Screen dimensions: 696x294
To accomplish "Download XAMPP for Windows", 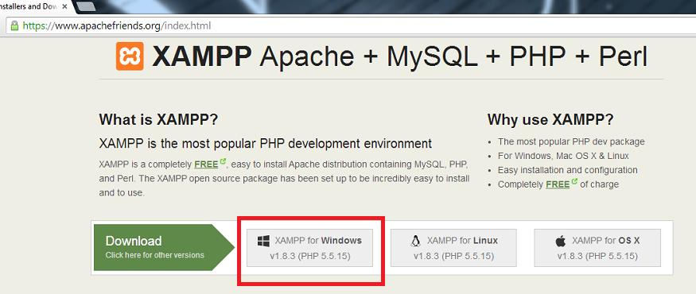I will 310,248.
